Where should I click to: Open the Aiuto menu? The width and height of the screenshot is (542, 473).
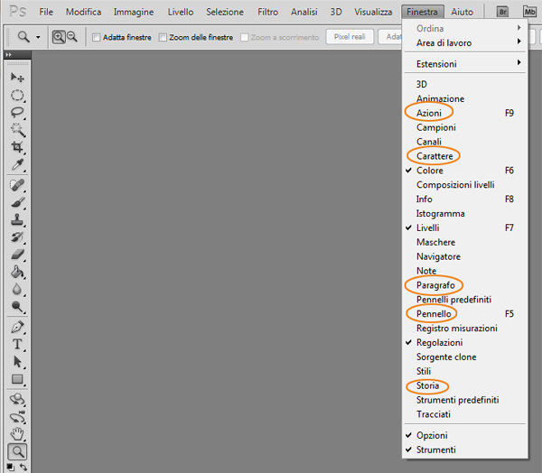[x=463, y=12]
